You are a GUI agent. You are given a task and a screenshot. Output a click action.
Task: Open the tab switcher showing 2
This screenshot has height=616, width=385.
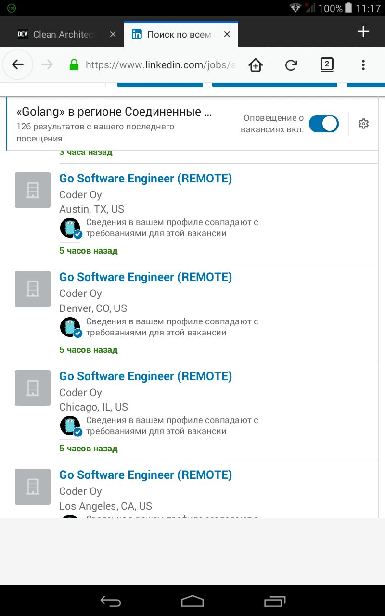327,64
